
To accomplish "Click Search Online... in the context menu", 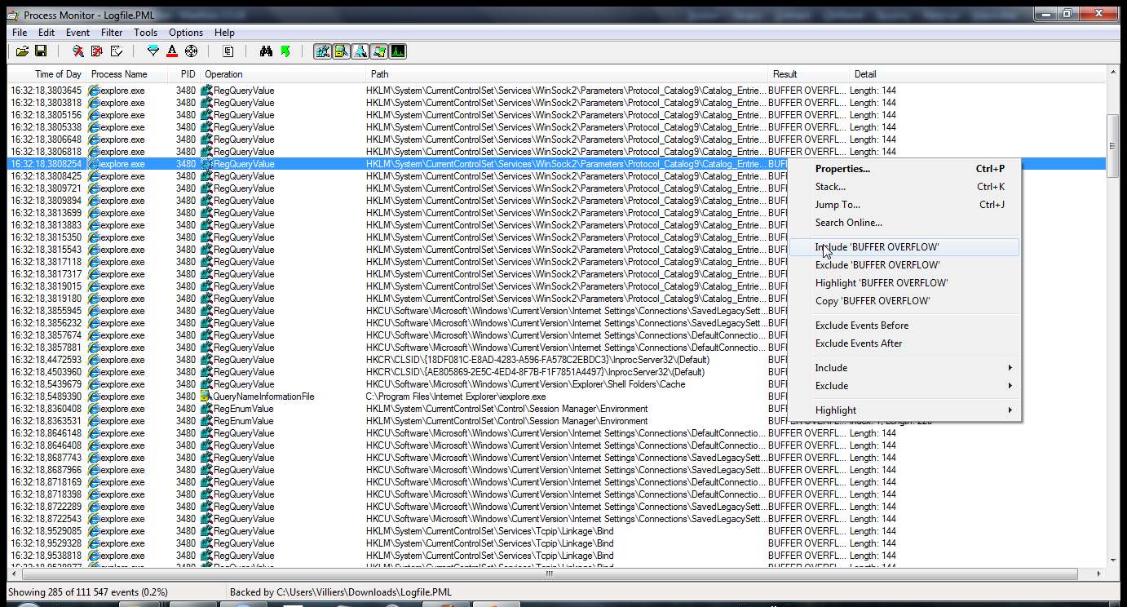I will [904, 223].
